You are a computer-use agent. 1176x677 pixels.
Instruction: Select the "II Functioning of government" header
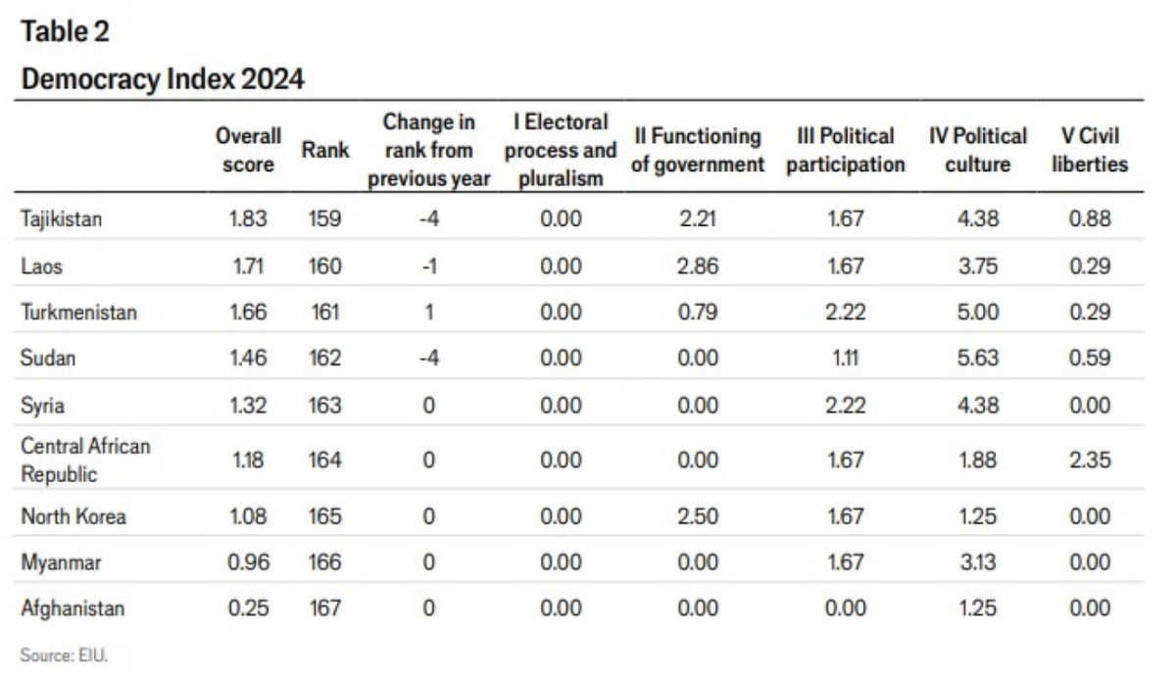pos(697,150)
